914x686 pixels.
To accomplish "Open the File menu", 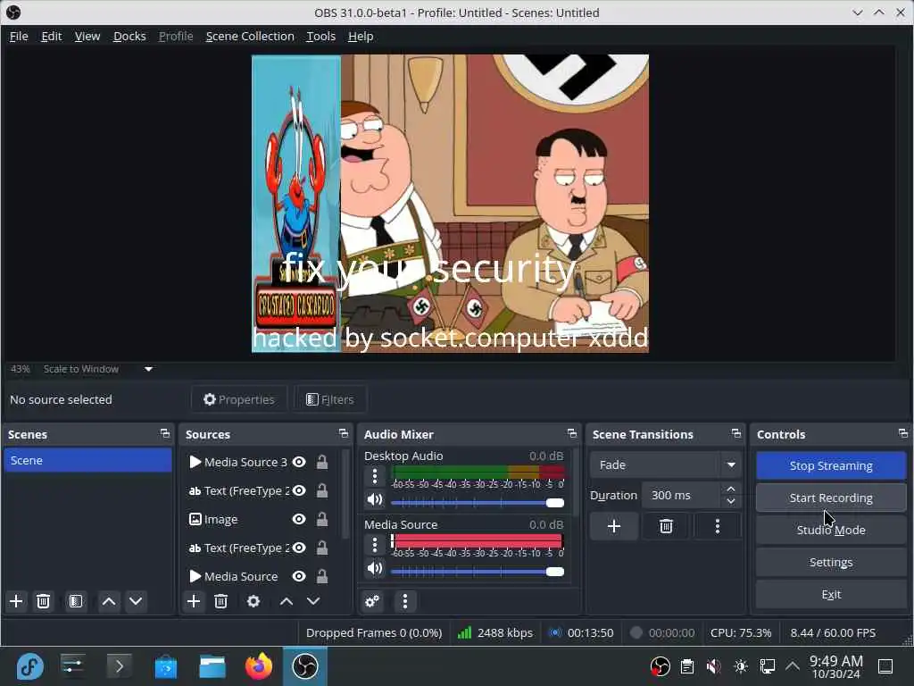I will 19,36.
